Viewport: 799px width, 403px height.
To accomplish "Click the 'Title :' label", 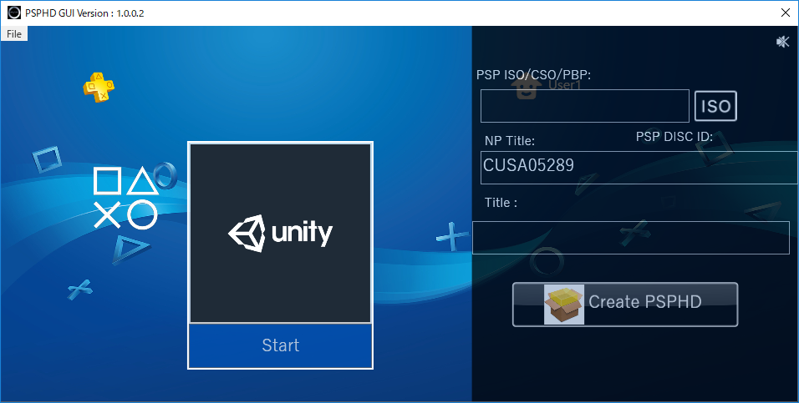I will 501,203.
